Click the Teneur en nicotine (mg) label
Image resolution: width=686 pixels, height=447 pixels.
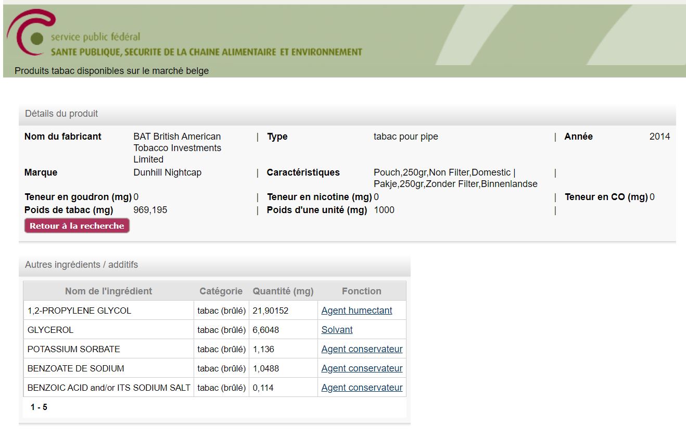(x=320, y=197)
